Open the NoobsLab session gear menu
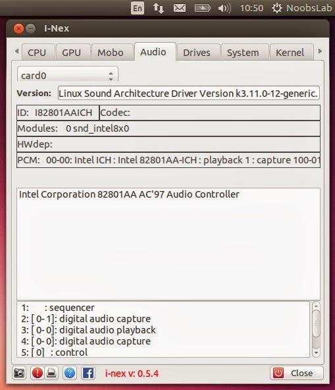The width and height of the screenshot is (335, 390). [301, 8]
